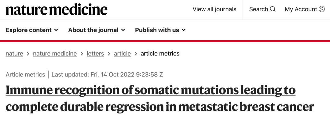
Task: Click the chevron beside Explore content
Action: pos(56,30)
